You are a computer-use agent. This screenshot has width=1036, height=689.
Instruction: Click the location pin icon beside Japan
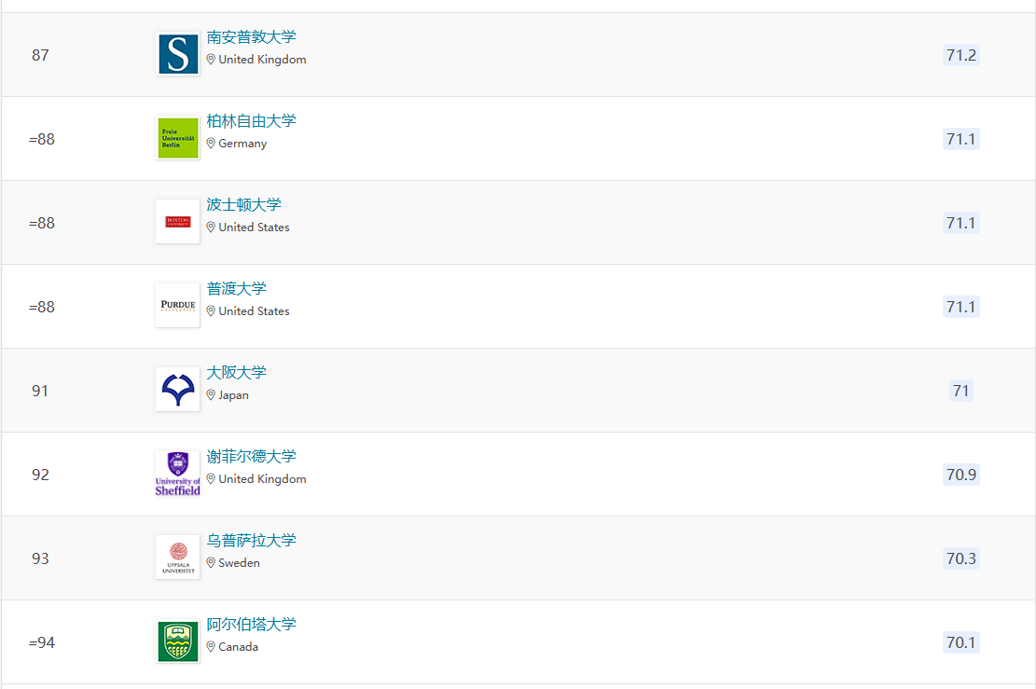pos(211,395)
